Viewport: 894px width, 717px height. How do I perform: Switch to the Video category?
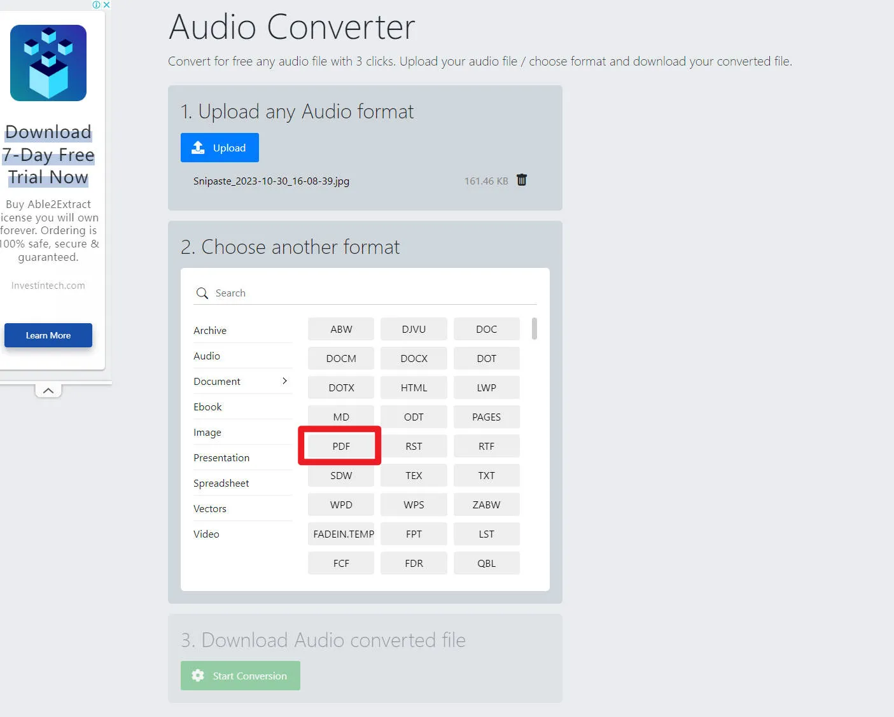pyautogui.click(x=206, y=534)
